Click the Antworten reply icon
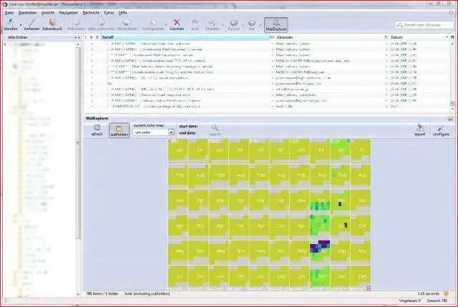The image size is (458, 307). [x=76, y=24]
